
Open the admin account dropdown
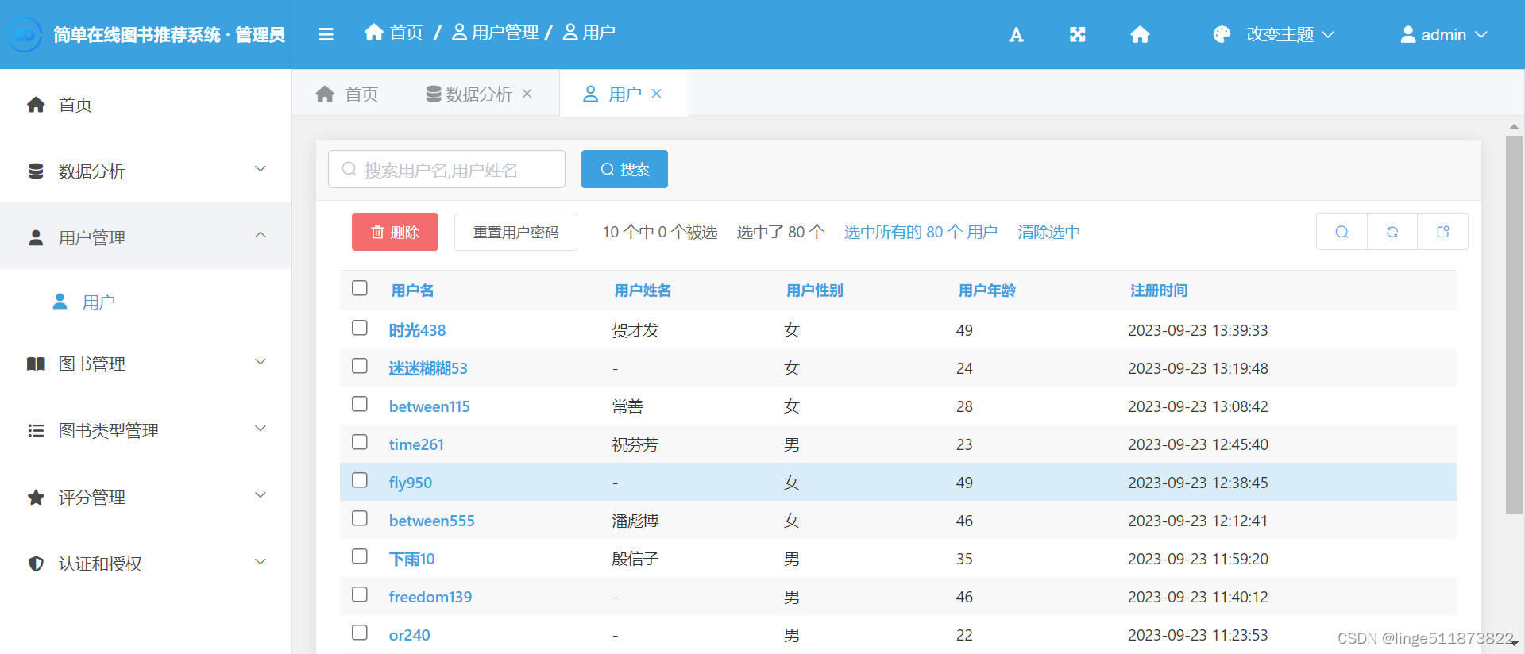coord(1443,34)
